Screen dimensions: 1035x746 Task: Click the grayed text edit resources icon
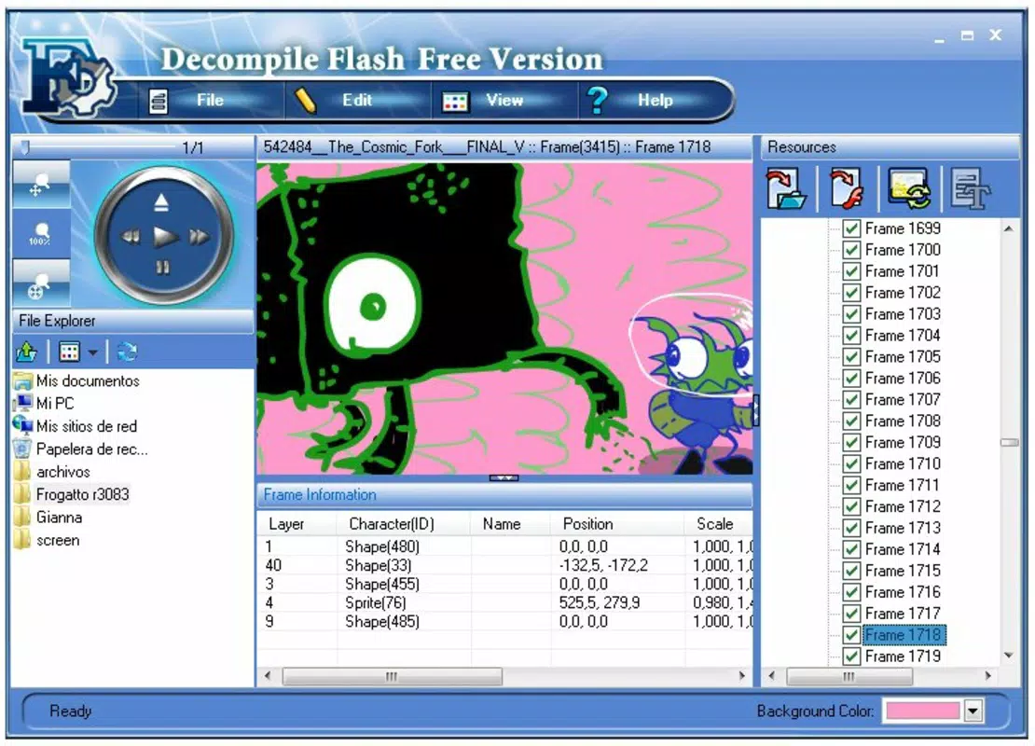coord(971,188)
